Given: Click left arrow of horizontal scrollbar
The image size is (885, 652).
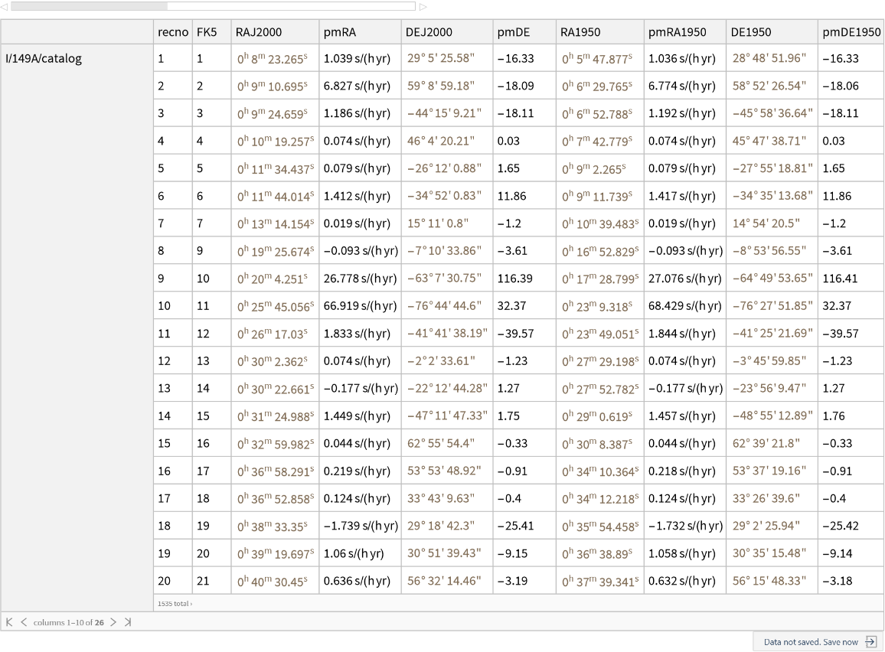Looking at the screenshot, I should (4, 6).
